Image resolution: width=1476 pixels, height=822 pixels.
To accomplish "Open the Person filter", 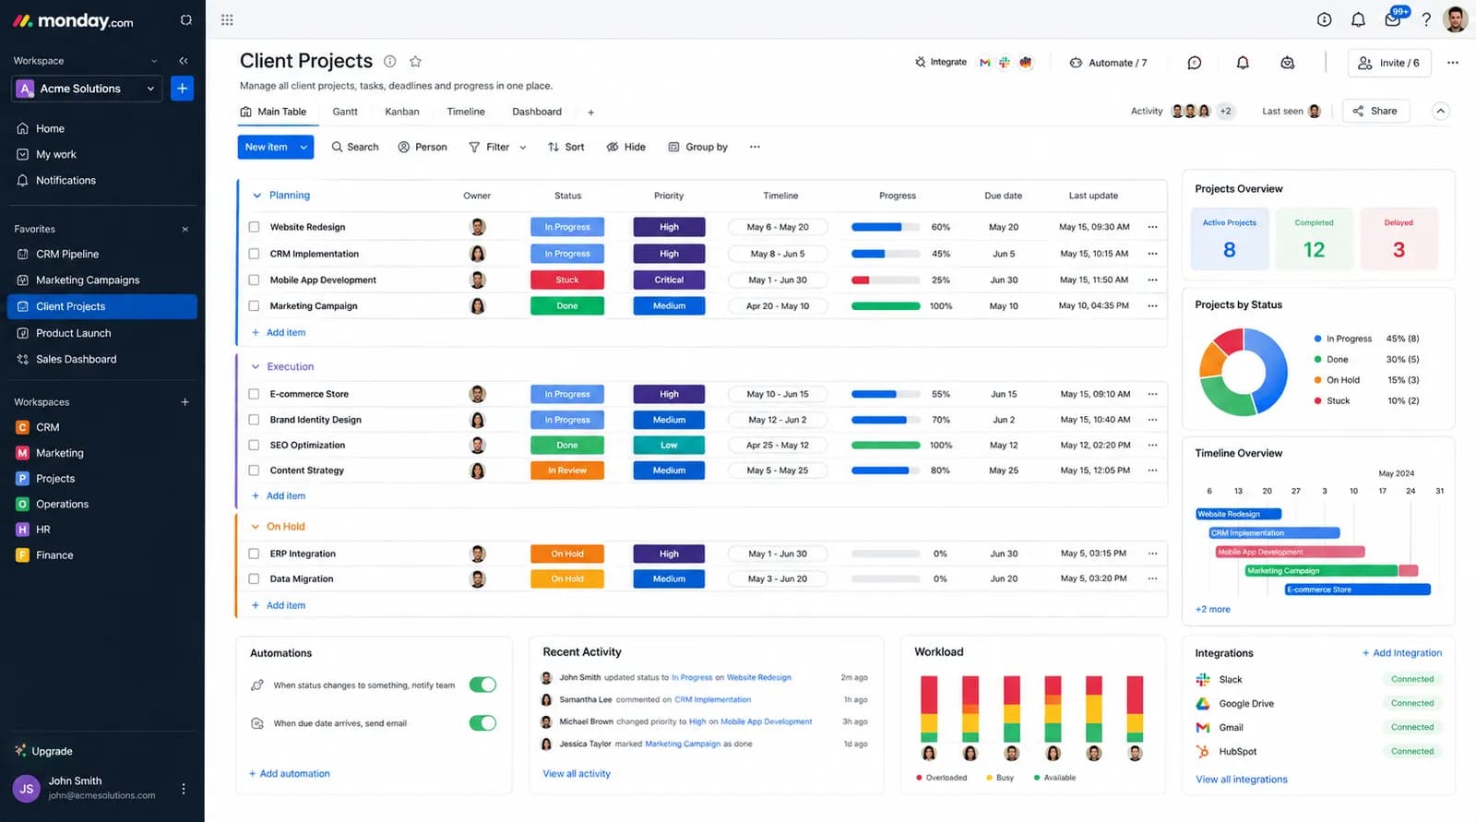I will tap(423, 147).
